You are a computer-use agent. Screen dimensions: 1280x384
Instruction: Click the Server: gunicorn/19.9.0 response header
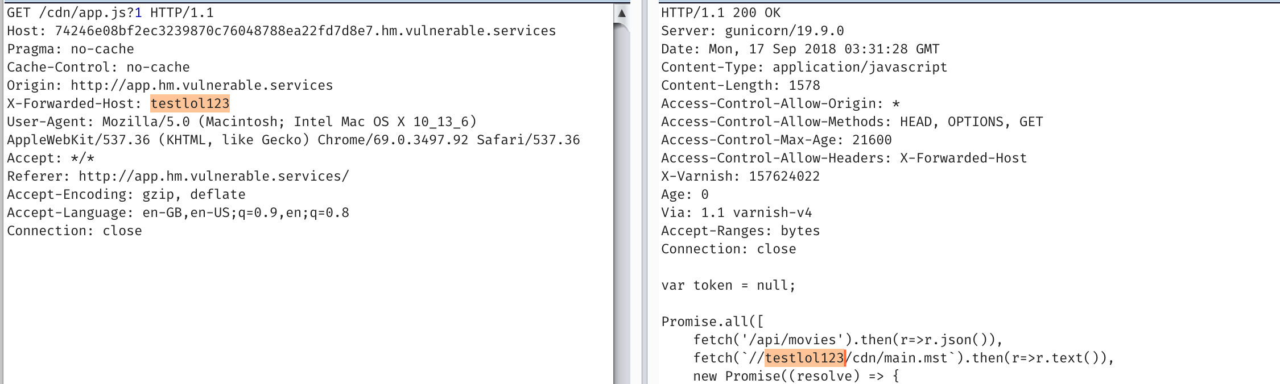coord(752,31)
